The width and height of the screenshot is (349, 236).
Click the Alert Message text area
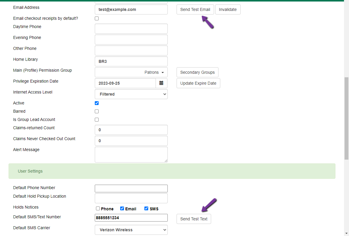pos(131,154)
